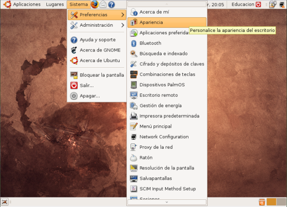Launch Salvapantallas screensaver settings

click(x=155, y=178)
